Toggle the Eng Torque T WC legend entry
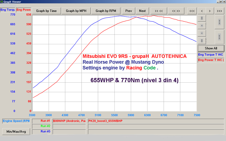 click(211, 55)
